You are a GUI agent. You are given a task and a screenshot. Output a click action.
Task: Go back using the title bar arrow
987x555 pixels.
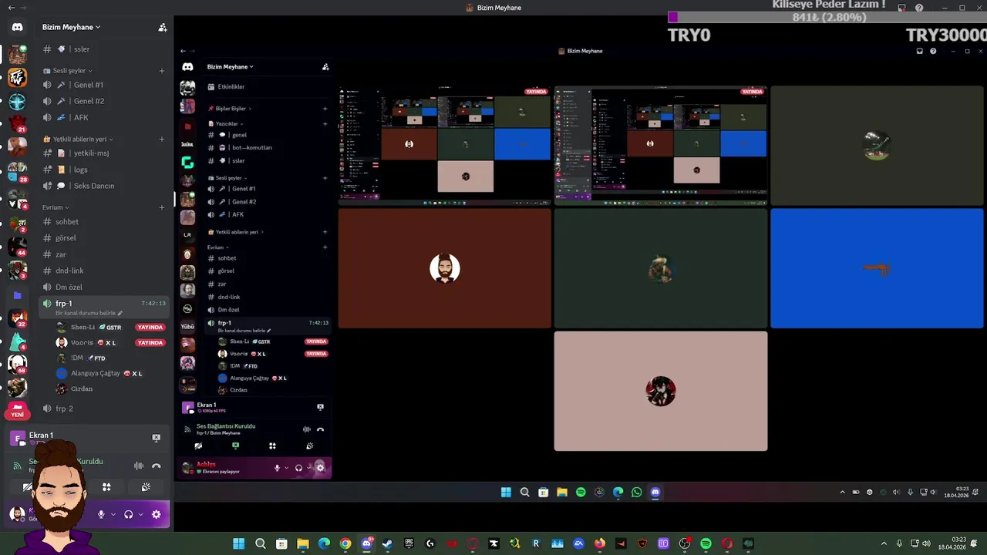[10, 8]
